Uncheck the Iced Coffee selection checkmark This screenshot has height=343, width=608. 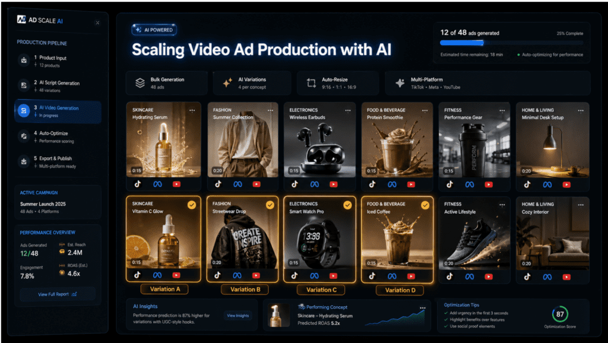[x=425, y=205]
